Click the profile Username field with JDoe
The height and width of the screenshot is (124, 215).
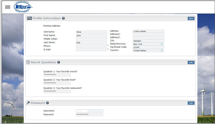pyautogui.click(x=92, y=32)
